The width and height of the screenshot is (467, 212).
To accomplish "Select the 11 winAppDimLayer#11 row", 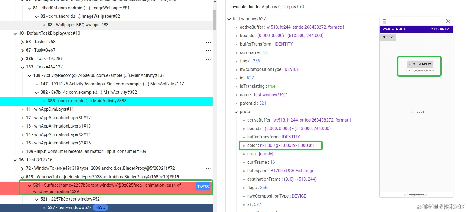I will pyautogui.click(x=106, y=109).
